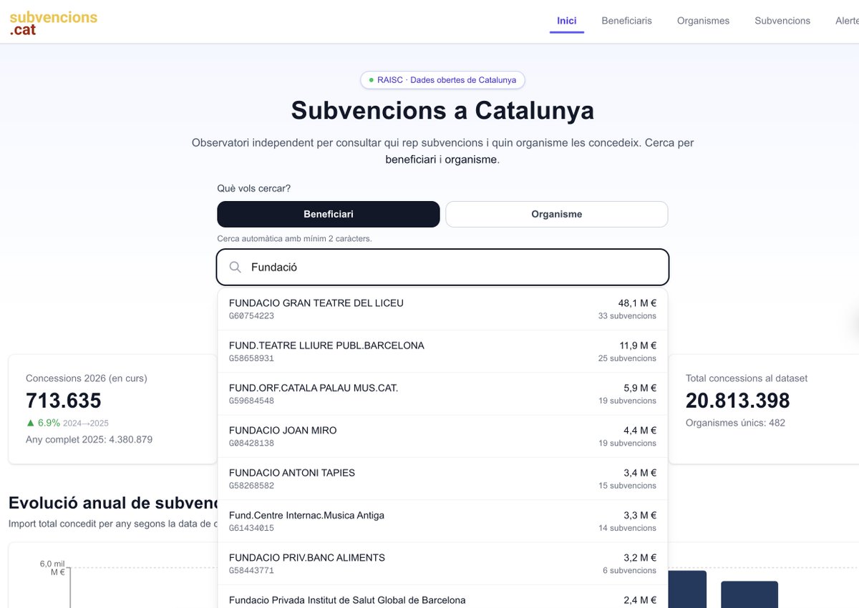Viewport: 859px width, 608px height.
Task: Click the 11,9 M € amount
Action: click(637, 345)
